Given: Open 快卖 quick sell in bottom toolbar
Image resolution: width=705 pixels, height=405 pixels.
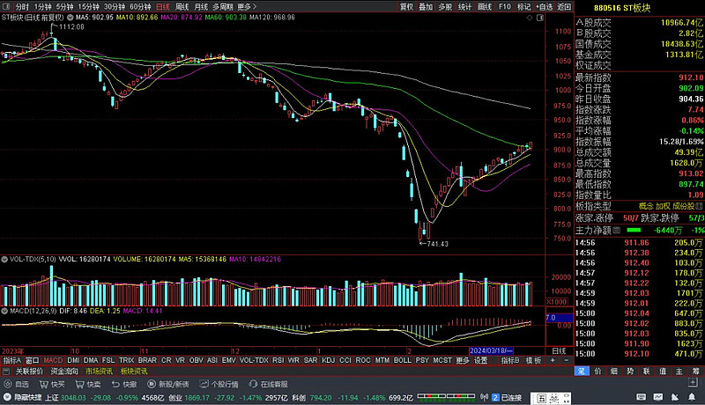Looking at the screenshot, I should click(x=87, y=385).
